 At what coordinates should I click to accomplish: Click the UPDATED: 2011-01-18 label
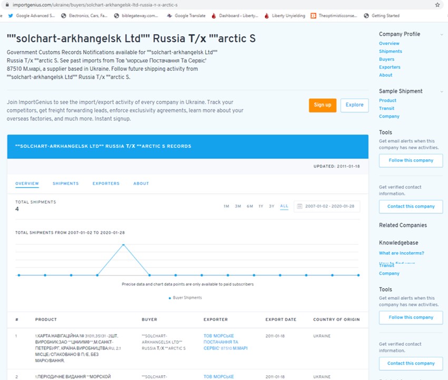tap(337, 166)
